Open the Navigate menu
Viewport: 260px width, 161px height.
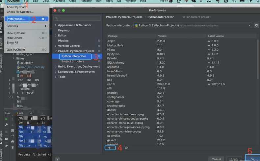click(x=59, y=1)
